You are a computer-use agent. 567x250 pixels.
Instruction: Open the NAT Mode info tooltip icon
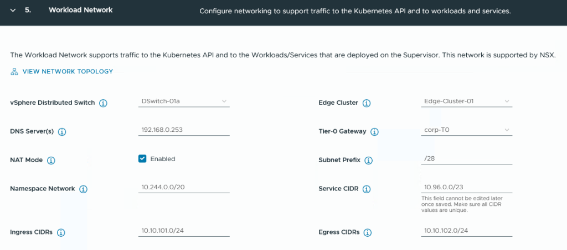[51, 161]
